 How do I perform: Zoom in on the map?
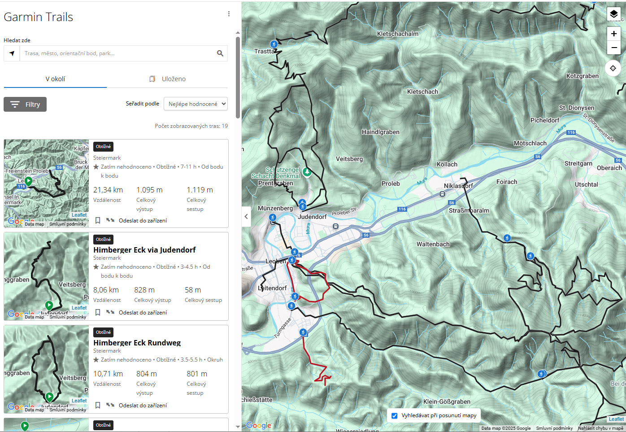click(x=613, y=34)
